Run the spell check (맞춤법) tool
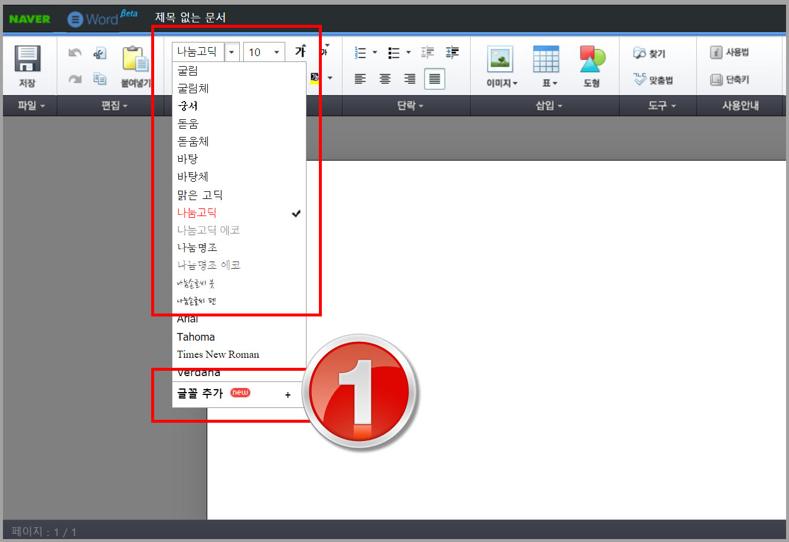Screen dimensions: 789x542 coord(653,80)
